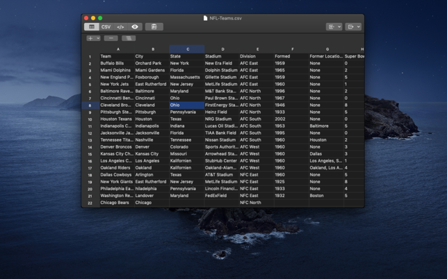This screenshot has height=279, width=447.
Task: Click the 'Colorado' cell
Action: pos(187,147)
